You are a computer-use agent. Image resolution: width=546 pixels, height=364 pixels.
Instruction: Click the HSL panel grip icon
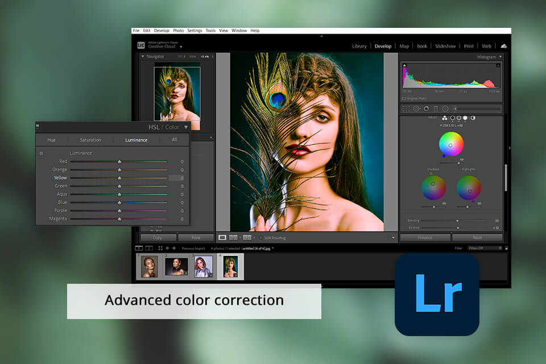tap(38, 126)
